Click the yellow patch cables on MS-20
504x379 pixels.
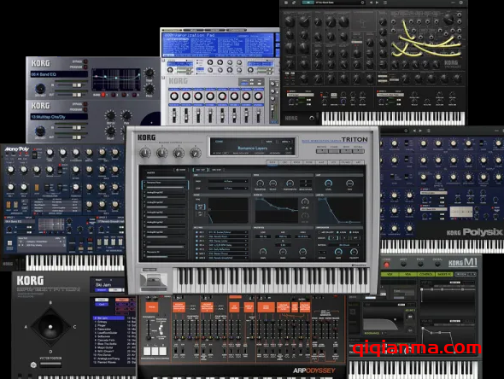[426, 40]
